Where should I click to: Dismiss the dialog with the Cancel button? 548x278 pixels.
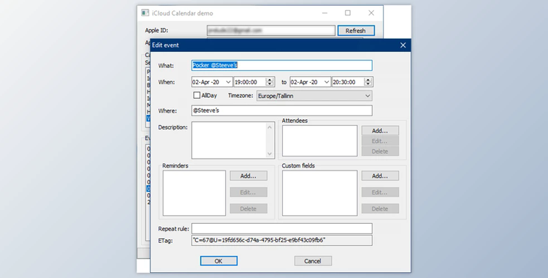313,261
